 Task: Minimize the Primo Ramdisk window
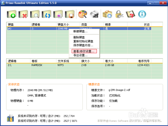coord(150,3)
